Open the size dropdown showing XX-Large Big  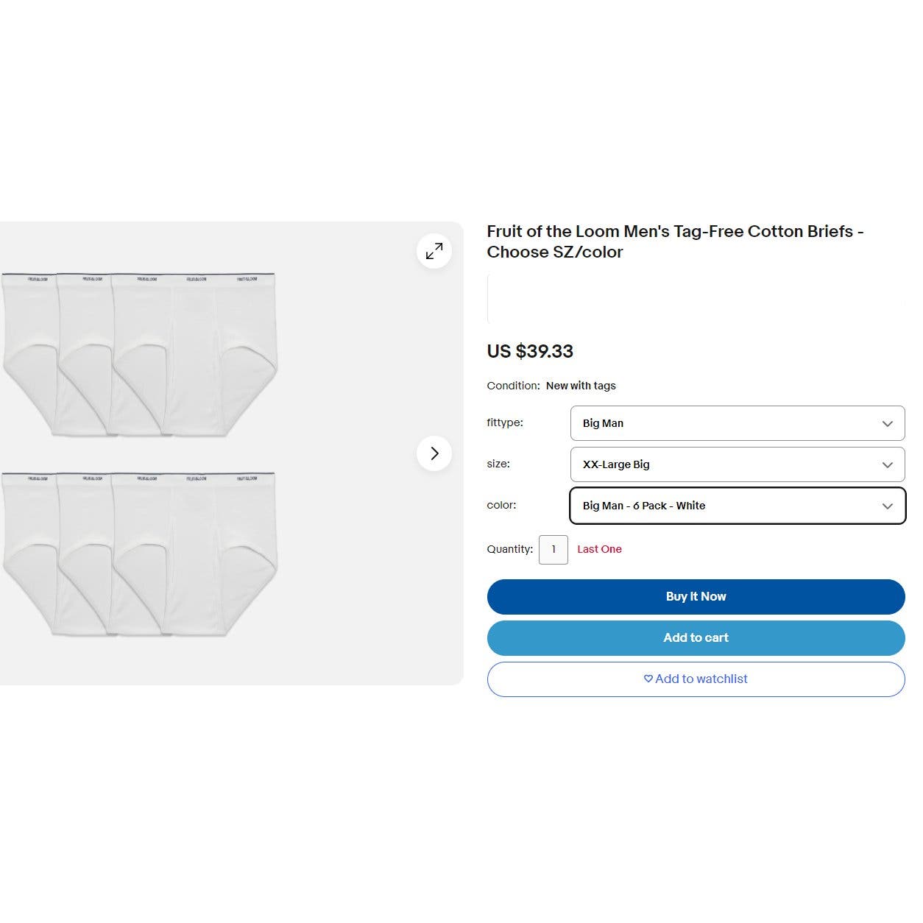coord(737,464)
